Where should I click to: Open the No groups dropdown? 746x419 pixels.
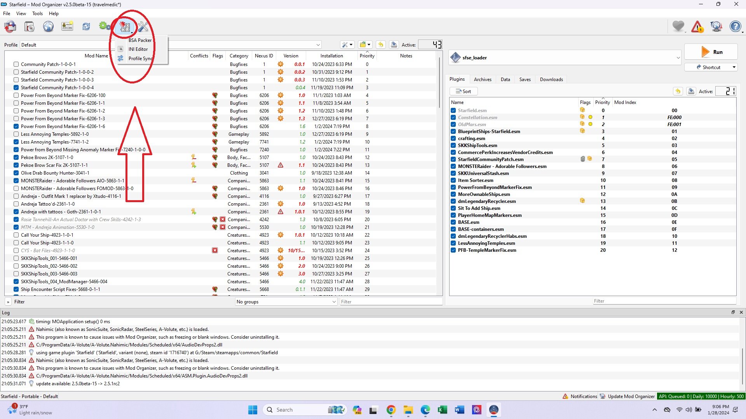[x=286, y=302]
